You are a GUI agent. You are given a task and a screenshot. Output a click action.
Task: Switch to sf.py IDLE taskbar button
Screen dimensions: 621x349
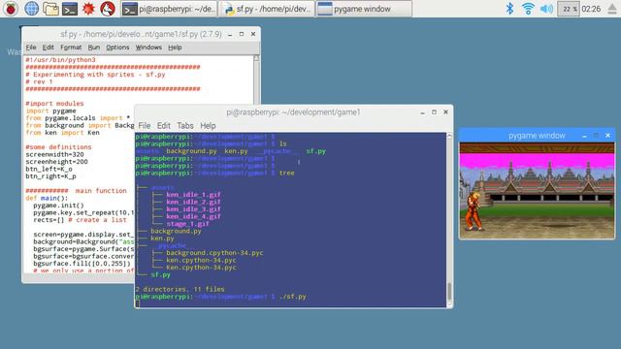coord(267,9)
